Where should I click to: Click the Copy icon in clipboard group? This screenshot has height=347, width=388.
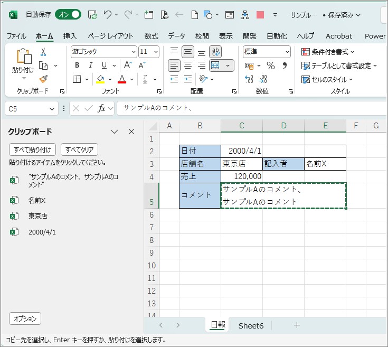point(43,65)
